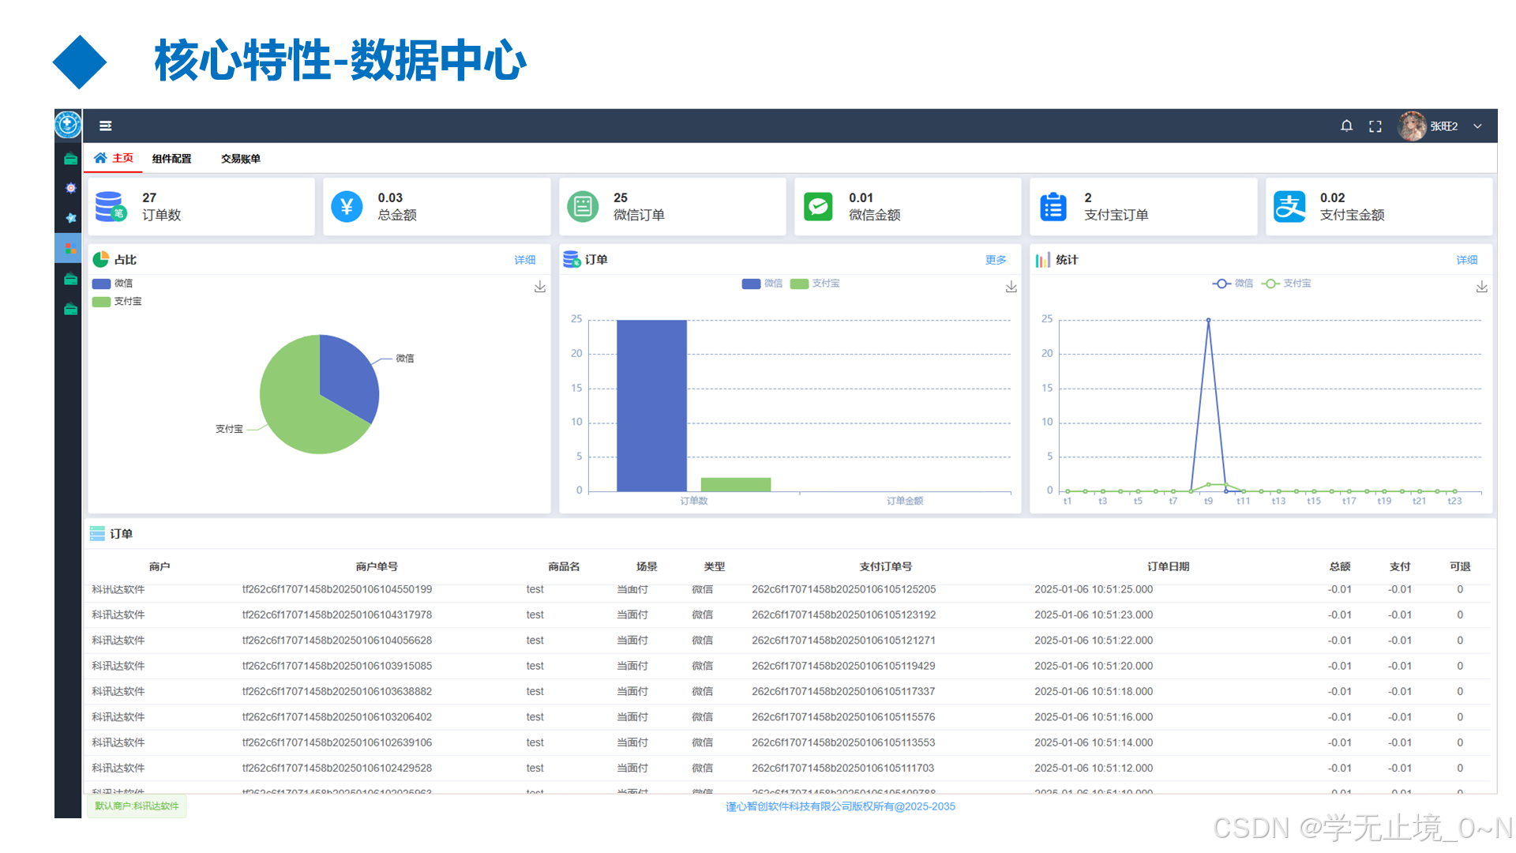Image resolution: width=1516 pixels, height=853 pixels.
Task: Select the blue 微信 color swatch in the pie legend
Action: pos(99,283)
